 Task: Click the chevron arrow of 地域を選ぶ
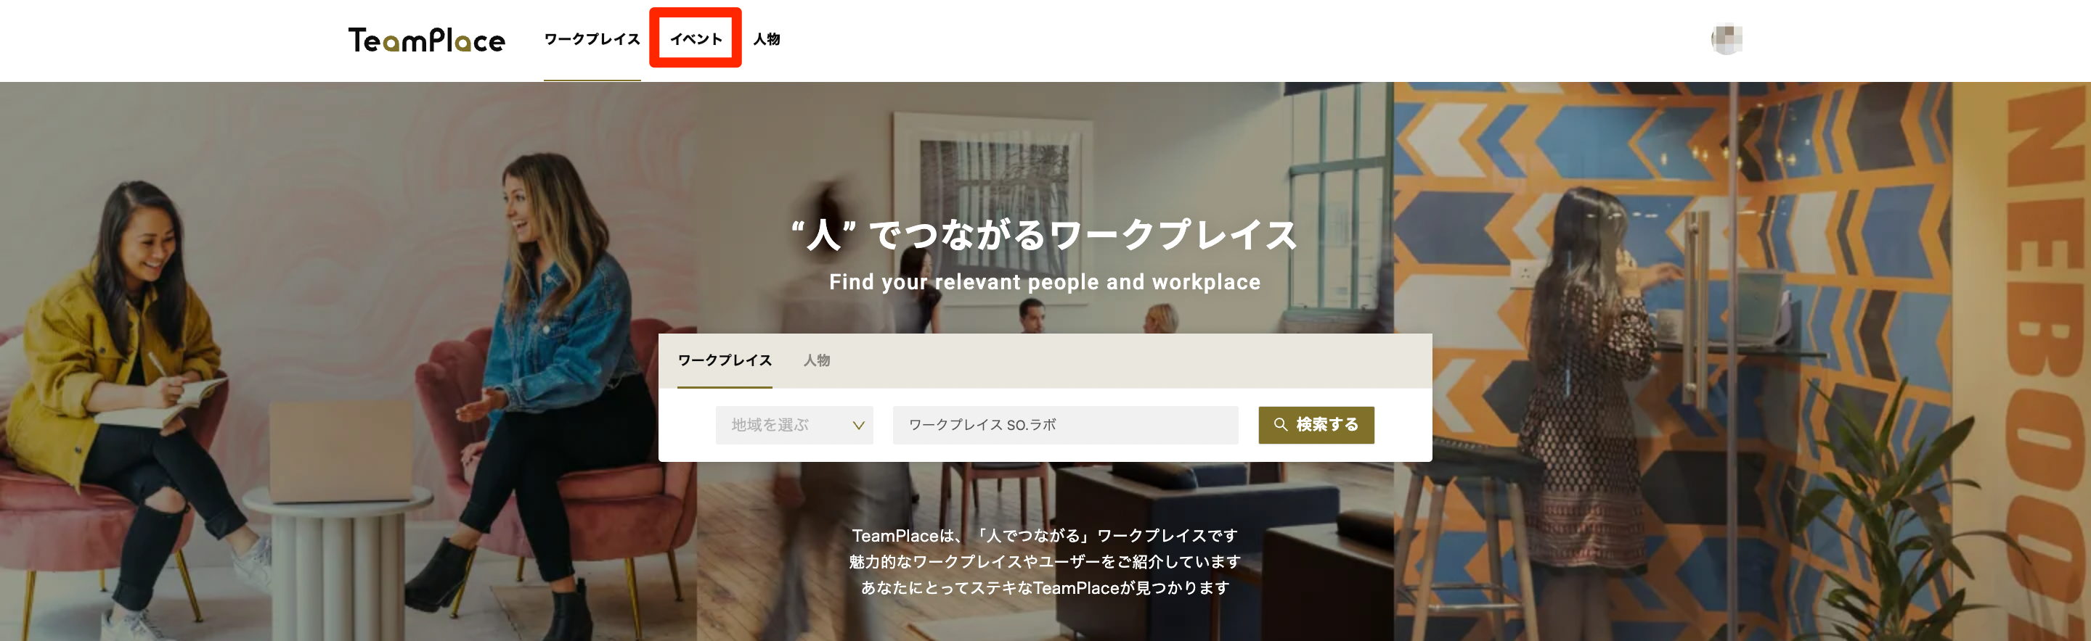(858, 426)
